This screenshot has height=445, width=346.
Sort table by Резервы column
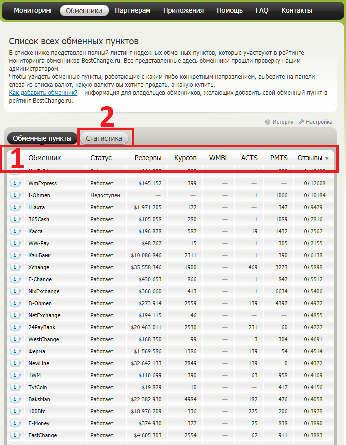(x=148, y=158)
